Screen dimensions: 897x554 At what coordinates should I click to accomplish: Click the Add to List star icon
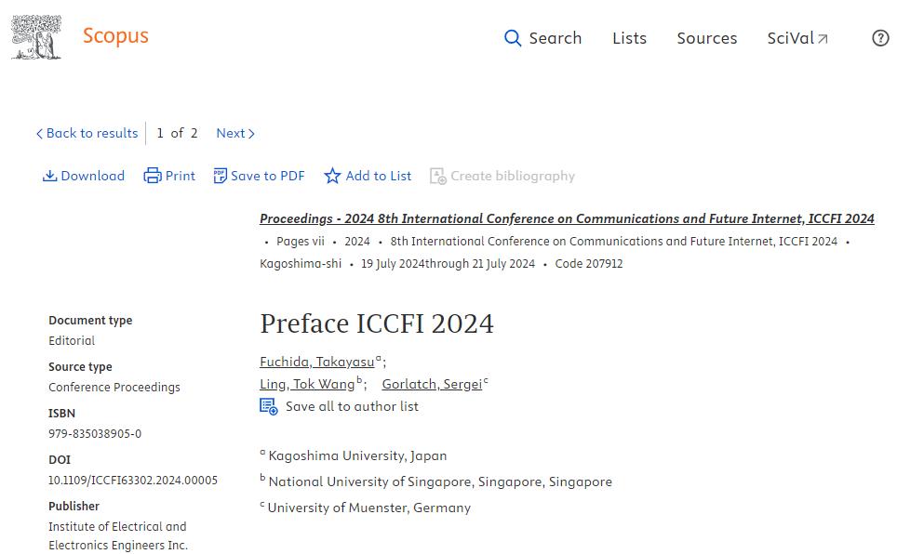click(332, 176)
